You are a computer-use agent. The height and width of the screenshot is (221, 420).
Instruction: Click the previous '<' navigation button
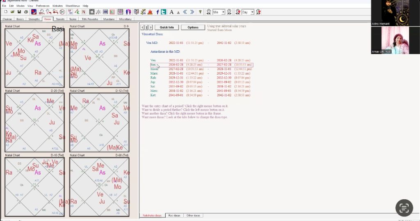pos(142,27)
